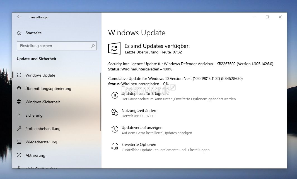Click Derzeit 08:00 – 17:00 text

point(138,116)
